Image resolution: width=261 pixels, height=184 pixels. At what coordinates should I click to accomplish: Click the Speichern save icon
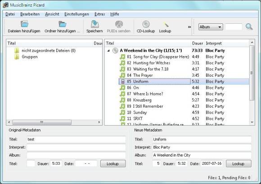coord(94,24)
